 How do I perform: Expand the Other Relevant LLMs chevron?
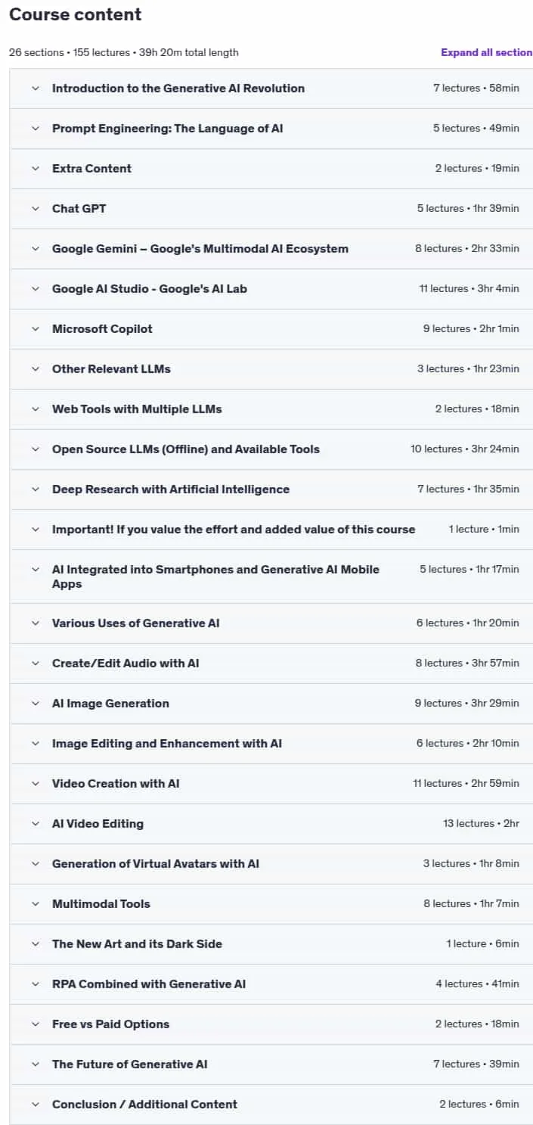click(x=35, y=369)
